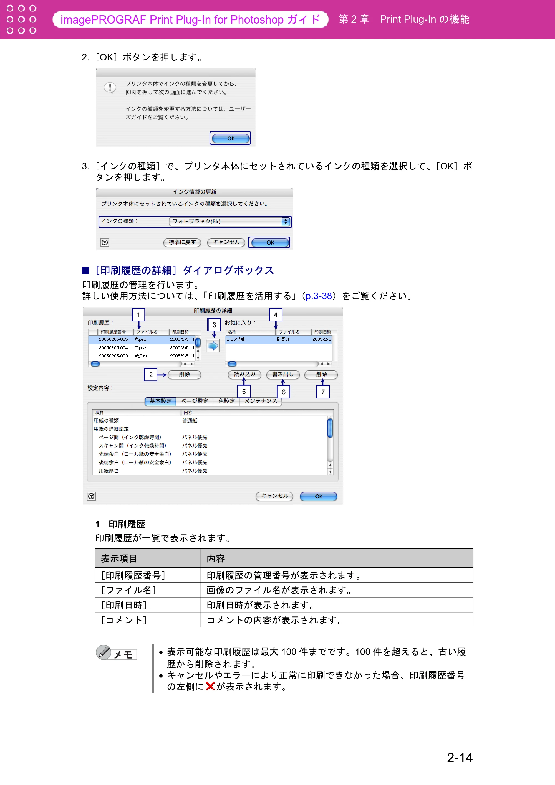Select print history row 20050205-003
555x785 pixels.
(142, 356)
